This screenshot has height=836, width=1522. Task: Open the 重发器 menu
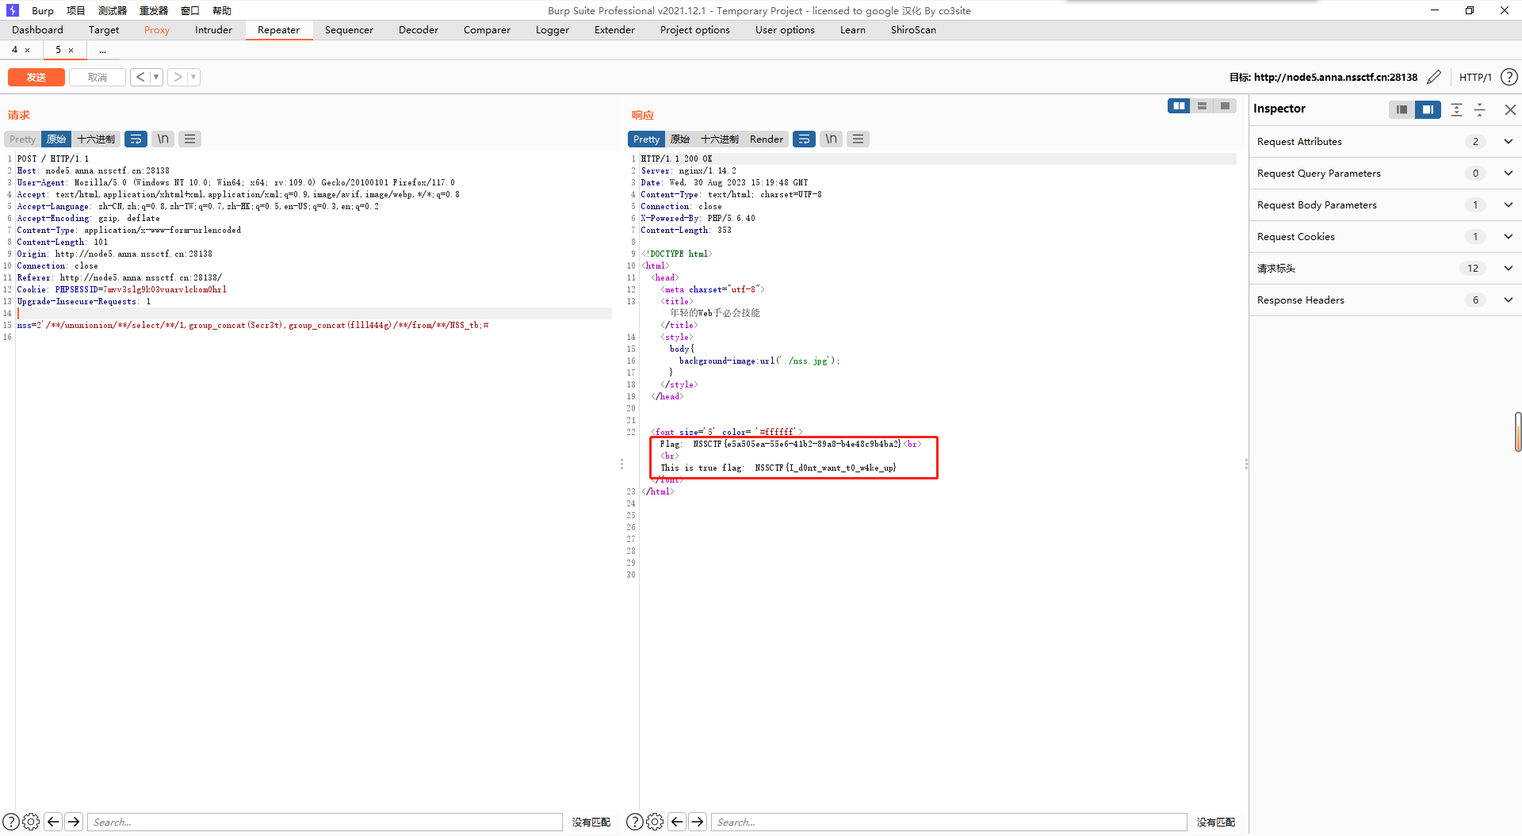[x=154, y=10]
